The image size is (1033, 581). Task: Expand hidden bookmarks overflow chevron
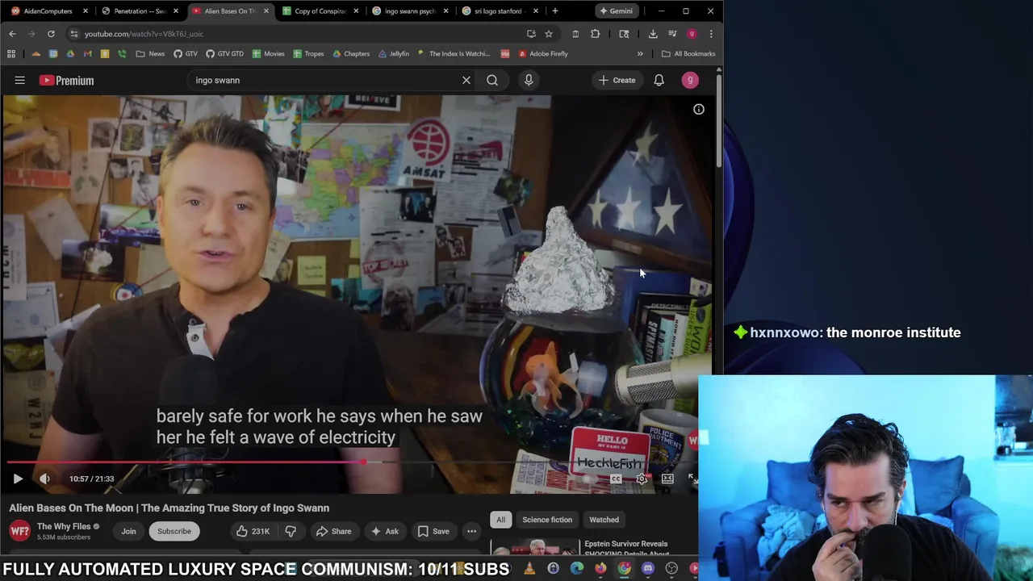(x=640, y=54)
